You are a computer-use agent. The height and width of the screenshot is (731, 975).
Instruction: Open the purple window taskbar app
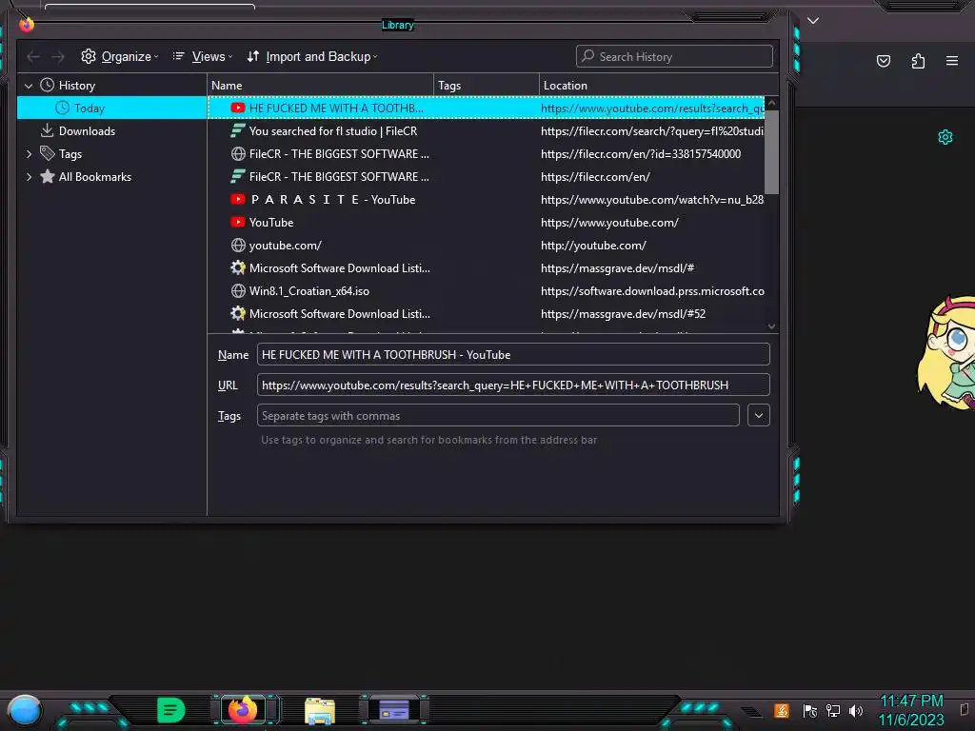pyautogui.click(x=393, y=709)
